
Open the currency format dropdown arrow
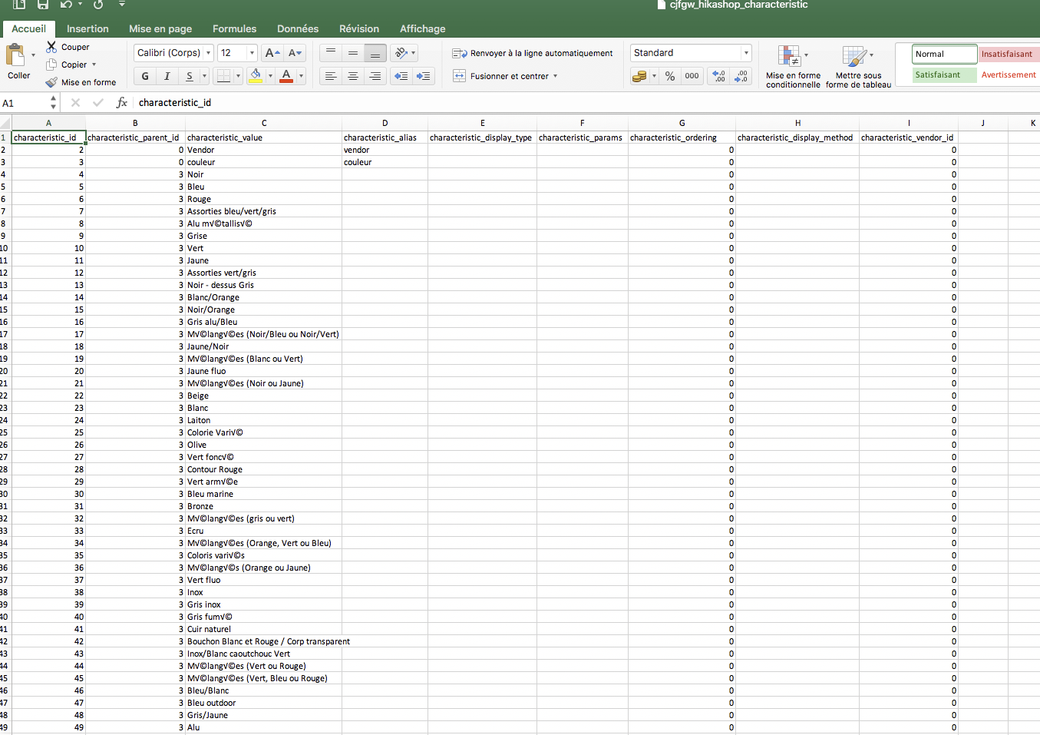click(x=654, y=76)
